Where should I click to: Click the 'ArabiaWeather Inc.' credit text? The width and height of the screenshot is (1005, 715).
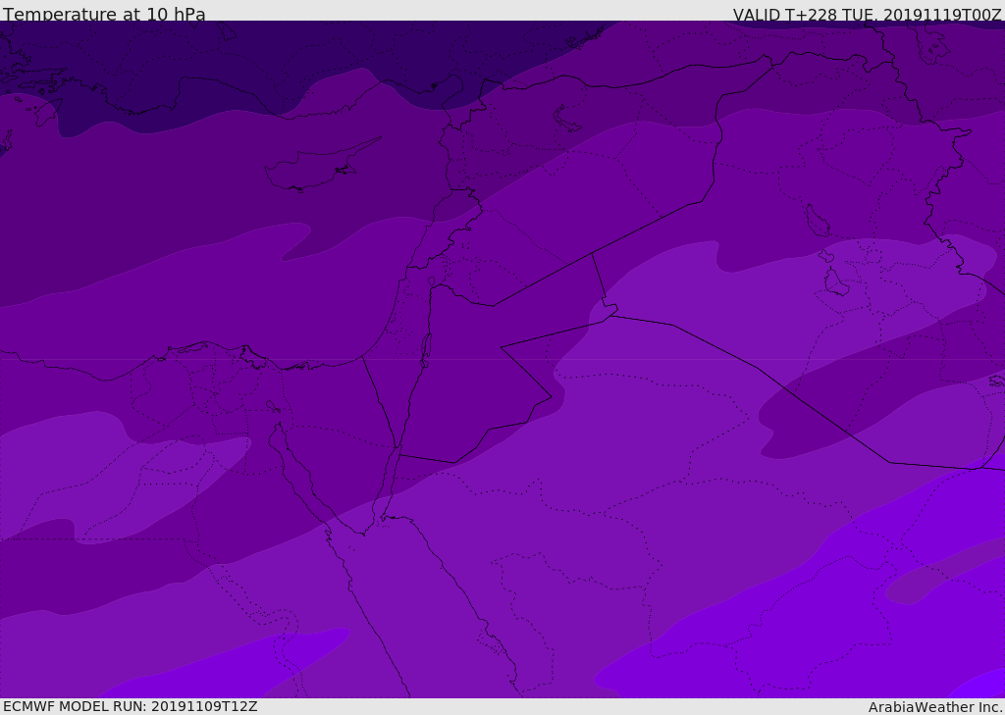click(x=934, y=707)
